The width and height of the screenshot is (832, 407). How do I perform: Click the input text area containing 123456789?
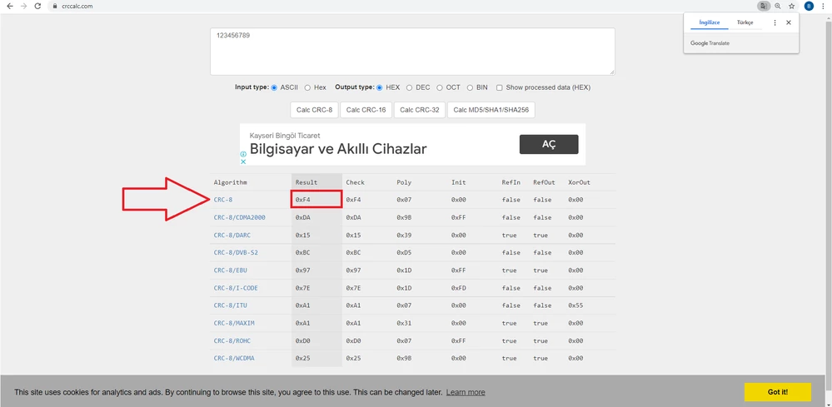point(412,52)
